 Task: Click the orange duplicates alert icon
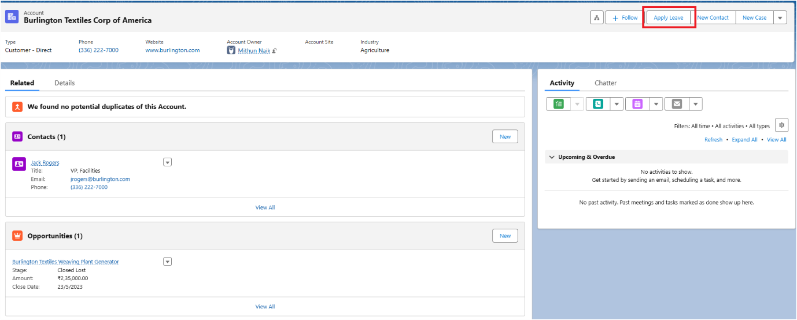click(x=17, y=107)
